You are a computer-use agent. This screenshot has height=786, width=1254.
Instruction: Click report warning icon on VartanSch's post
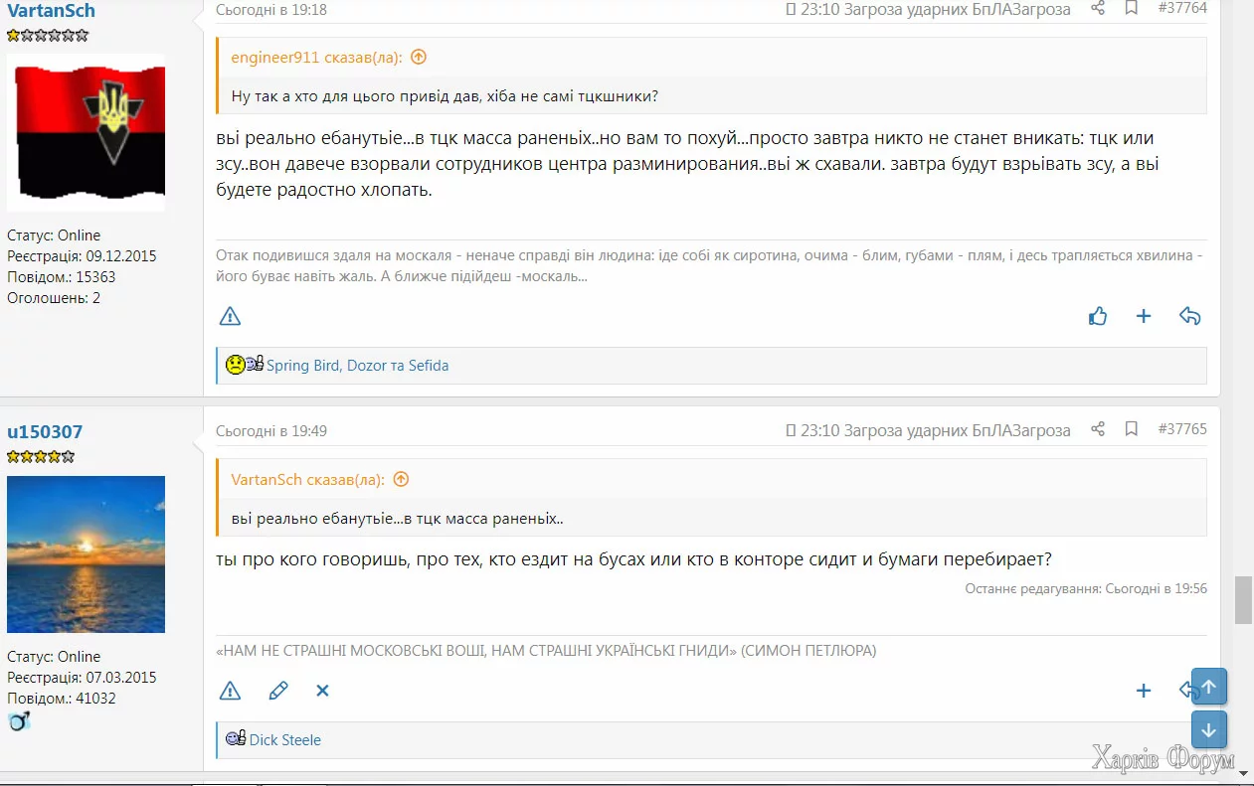coord(230,316)
